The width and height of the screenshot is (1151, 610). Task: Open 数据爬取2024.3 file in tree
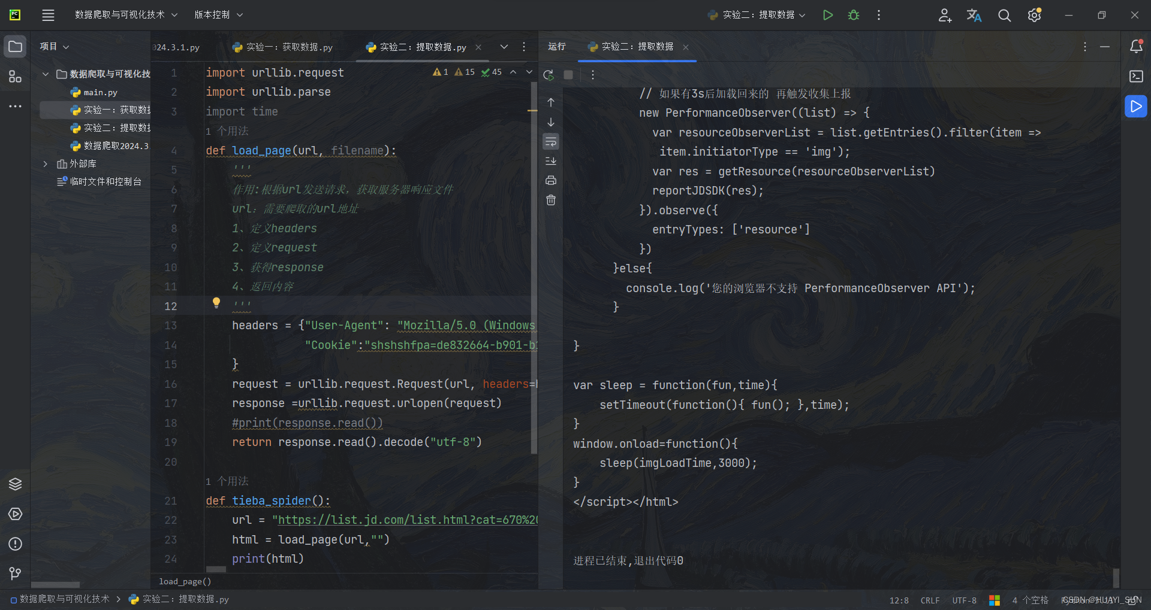point(110,146)
